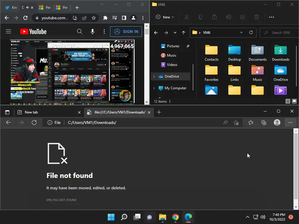This screenshot has width=299, height=224.
Task: Open YouTube settings three-dot menu
Action: pyautogui.click(x=104, y=32)
